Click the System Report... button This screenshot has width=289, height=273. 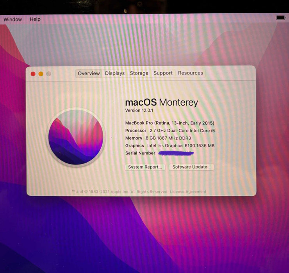[x=145, y=167]
